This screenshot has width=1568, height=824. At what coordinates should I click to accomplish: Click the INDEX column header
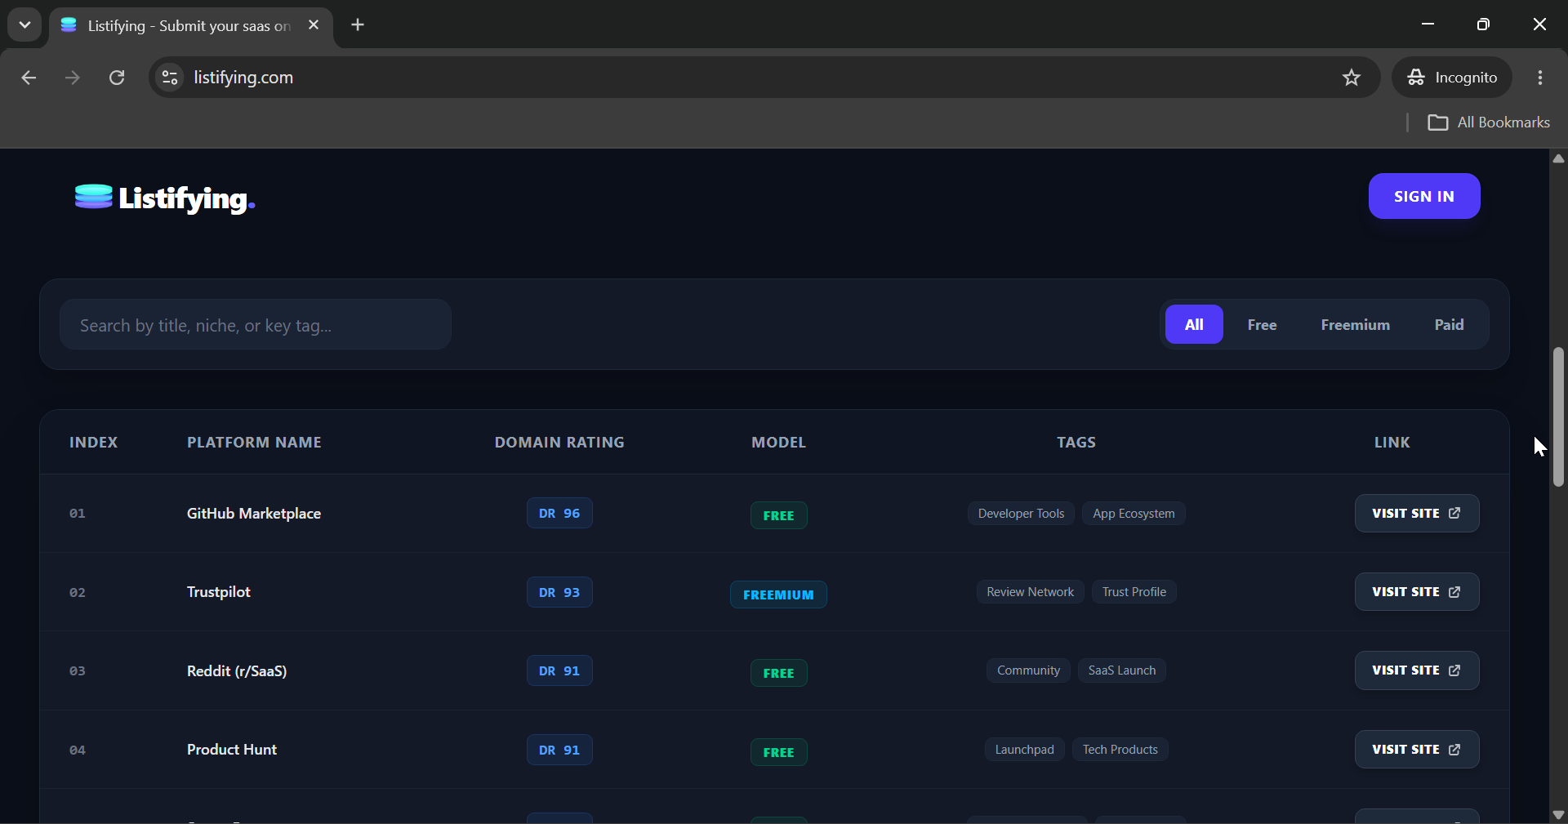93,443
